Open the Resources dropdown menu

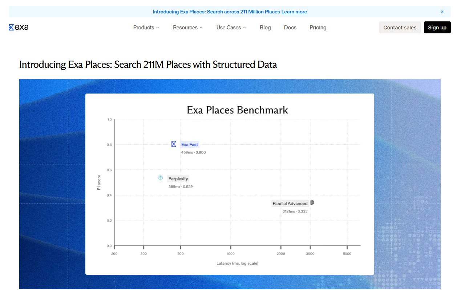pos(188,28)
